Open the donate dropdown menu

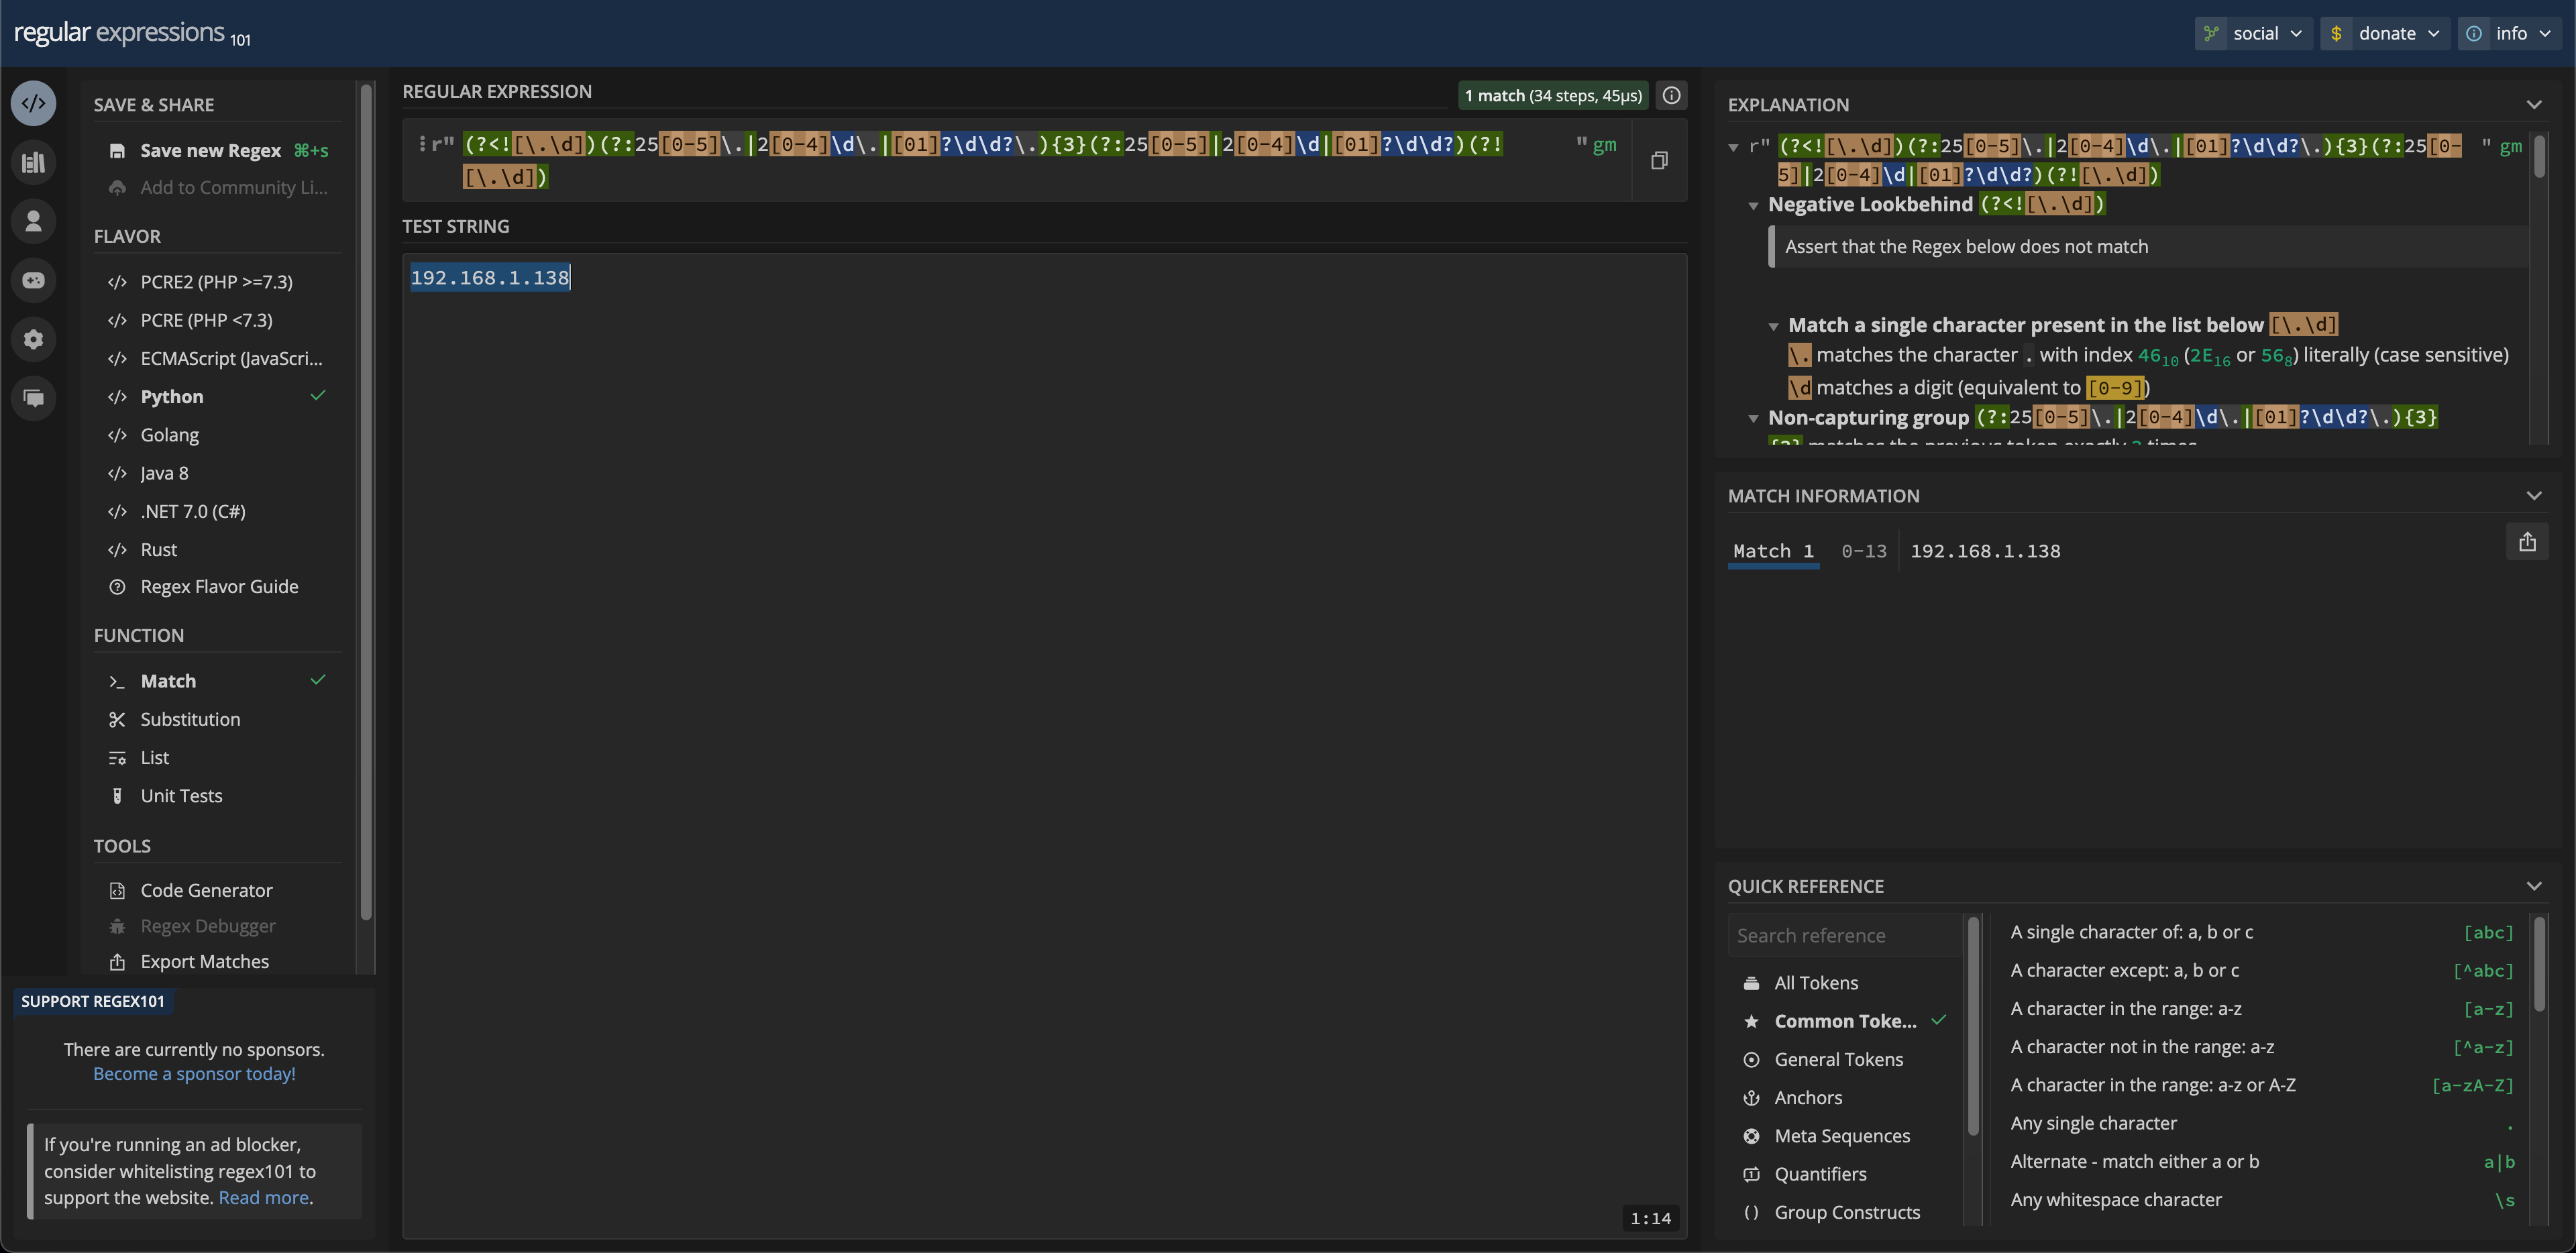[2385, 33]
